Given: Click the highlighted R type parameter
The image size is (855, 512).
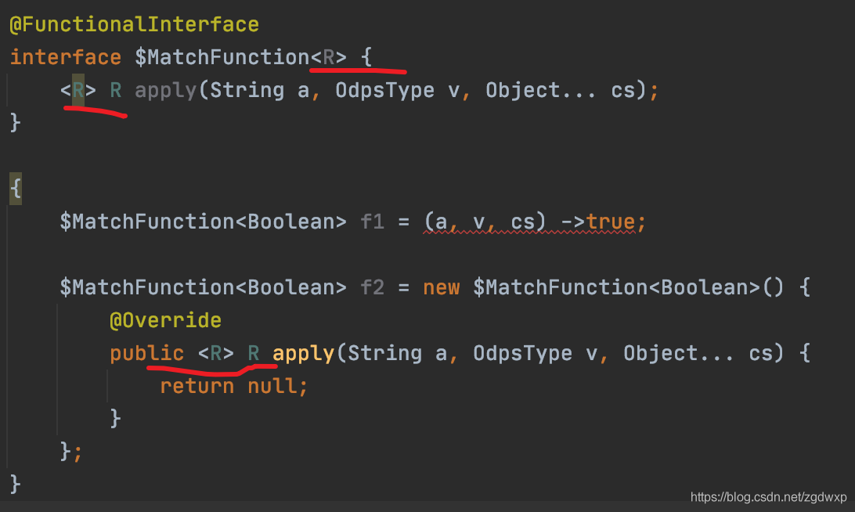Looking at the screenshot, I should coord(78,90).
